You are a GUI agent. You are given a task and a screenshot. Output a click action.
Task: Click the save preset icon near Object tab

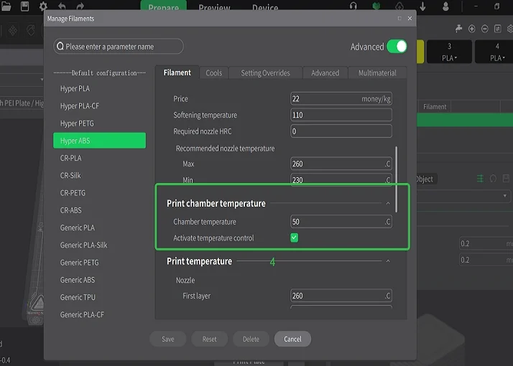point(506,179)
